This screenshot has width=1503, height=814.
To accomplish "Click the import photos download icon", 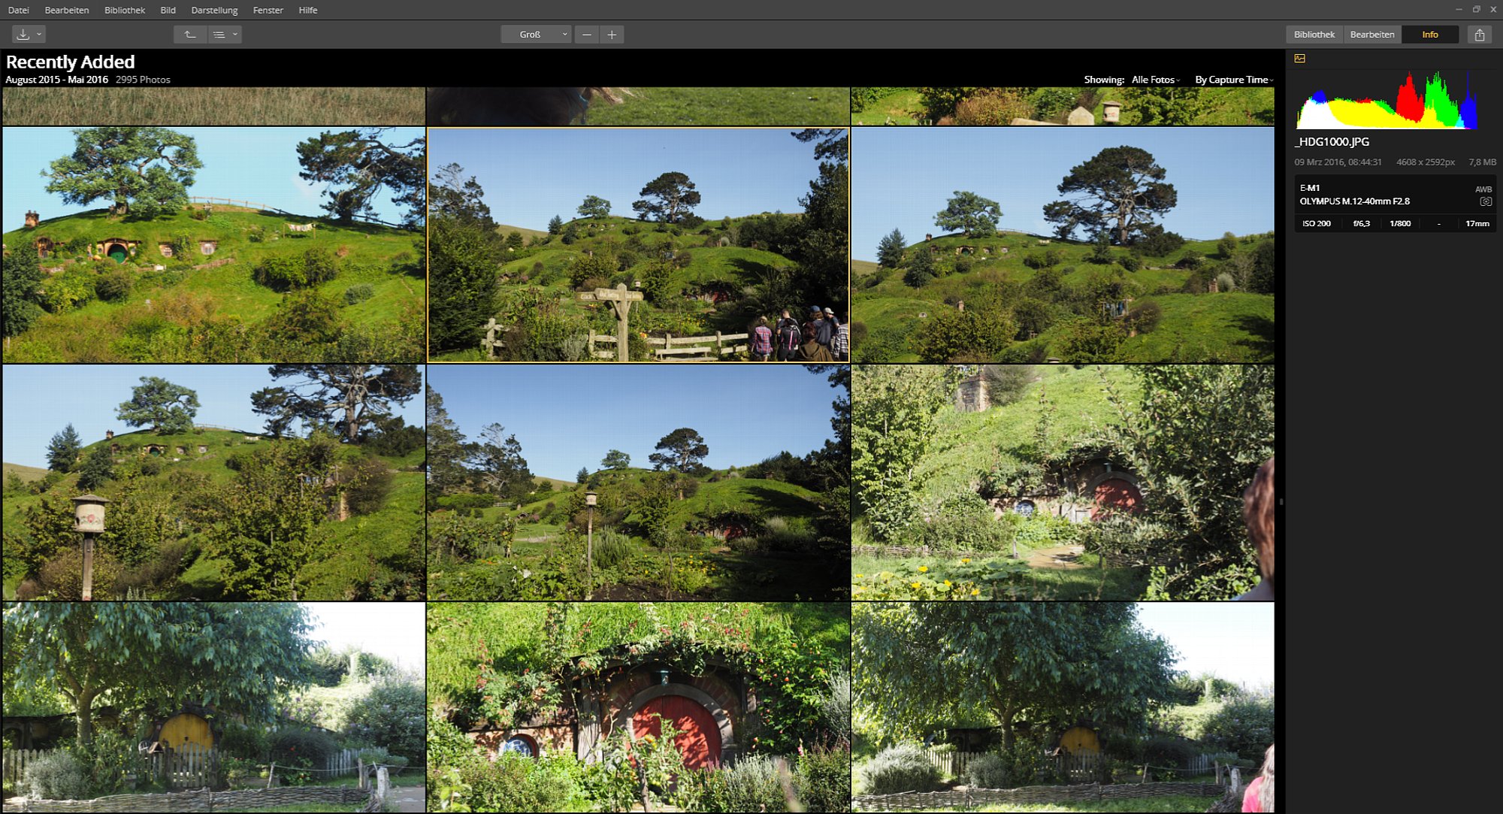I will tap(23, 35).
